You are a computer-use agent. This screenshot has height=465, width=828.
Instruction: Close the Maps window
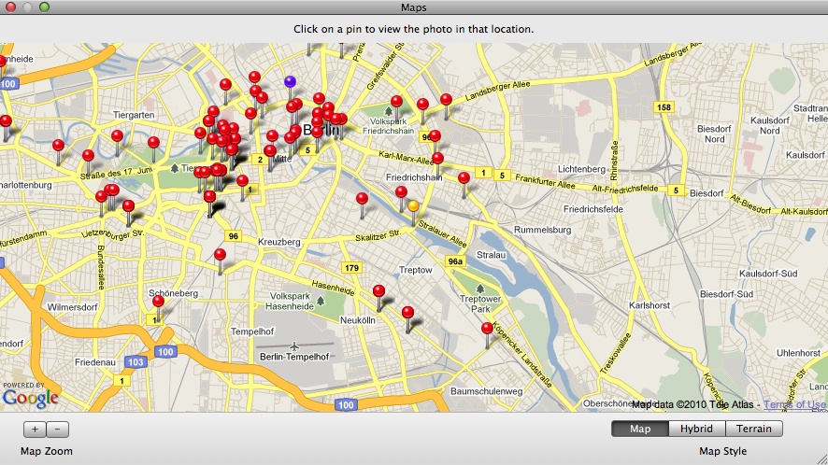(x=10, y=7)
